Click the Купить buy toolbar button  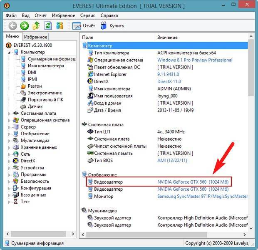point(112,26)
